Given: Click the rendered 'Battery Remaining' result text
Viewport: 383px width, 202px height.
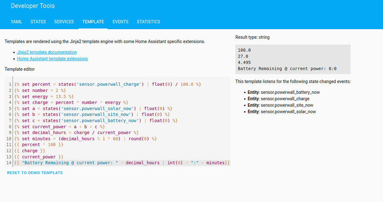Looking at the screenshot, I should (287, 69).
